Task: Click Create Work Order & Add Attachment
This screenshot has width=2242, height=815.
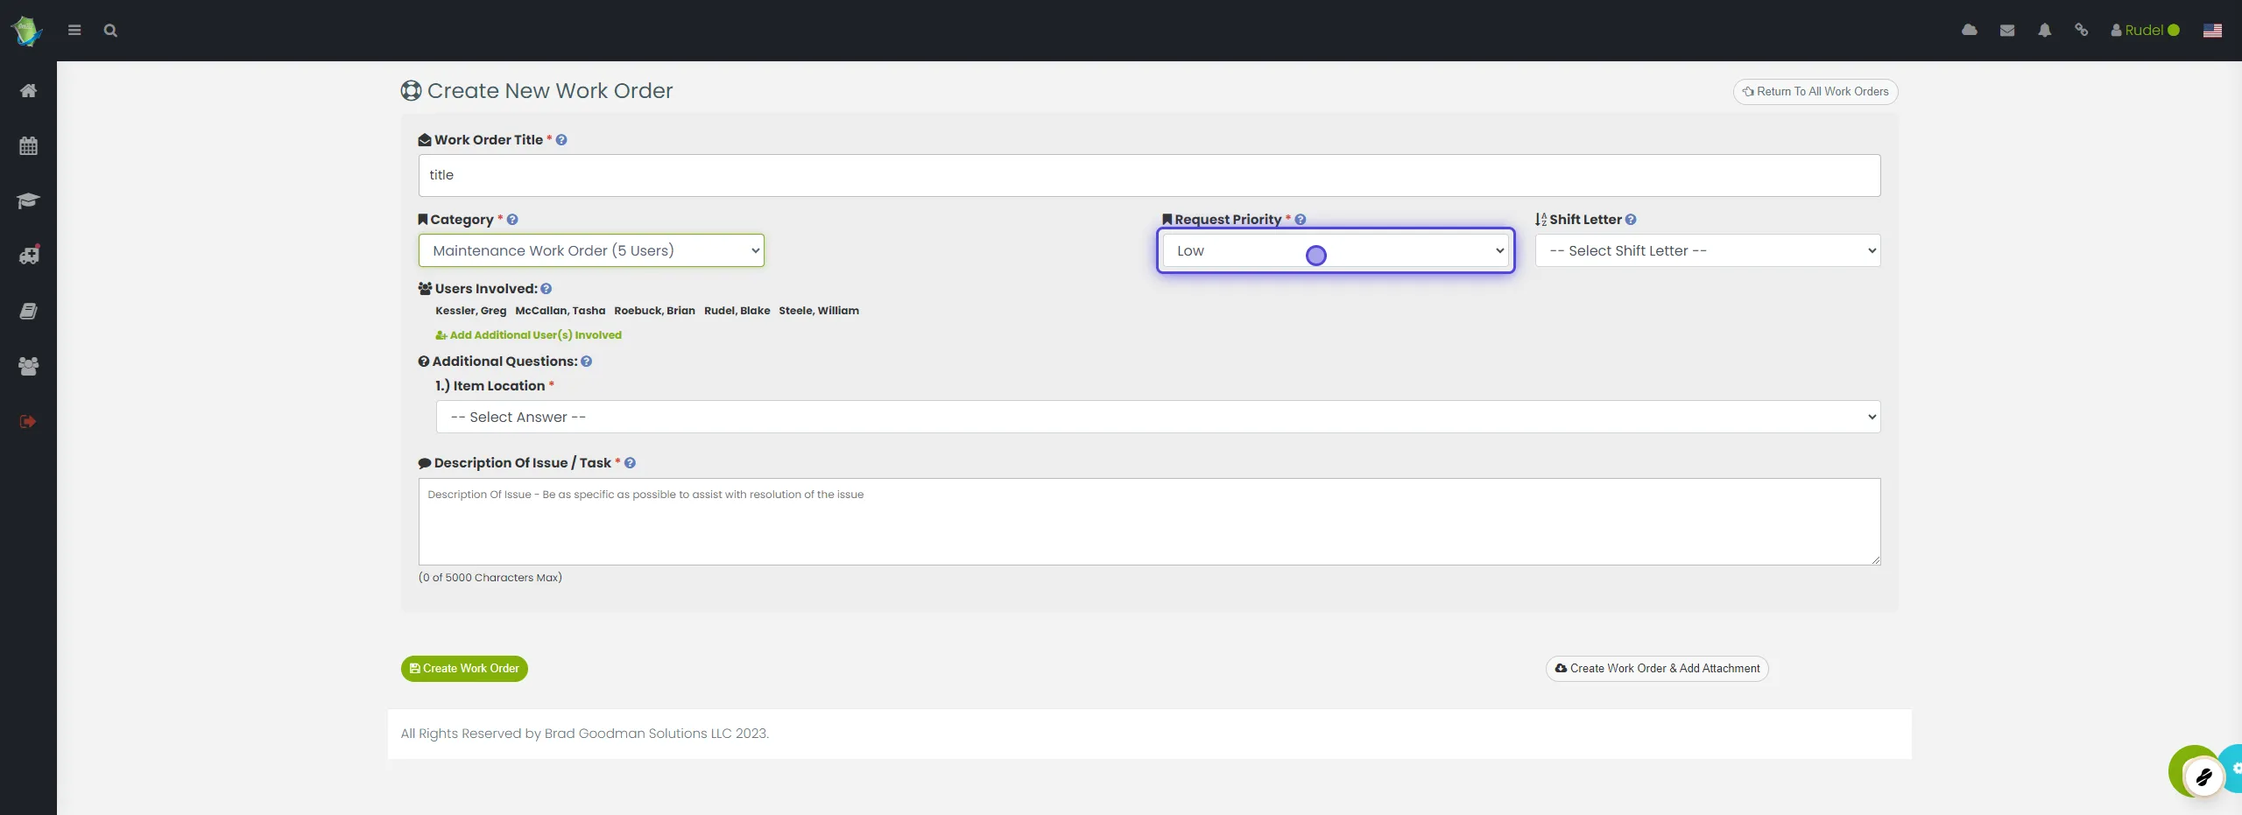Action: click(1657, 669)
